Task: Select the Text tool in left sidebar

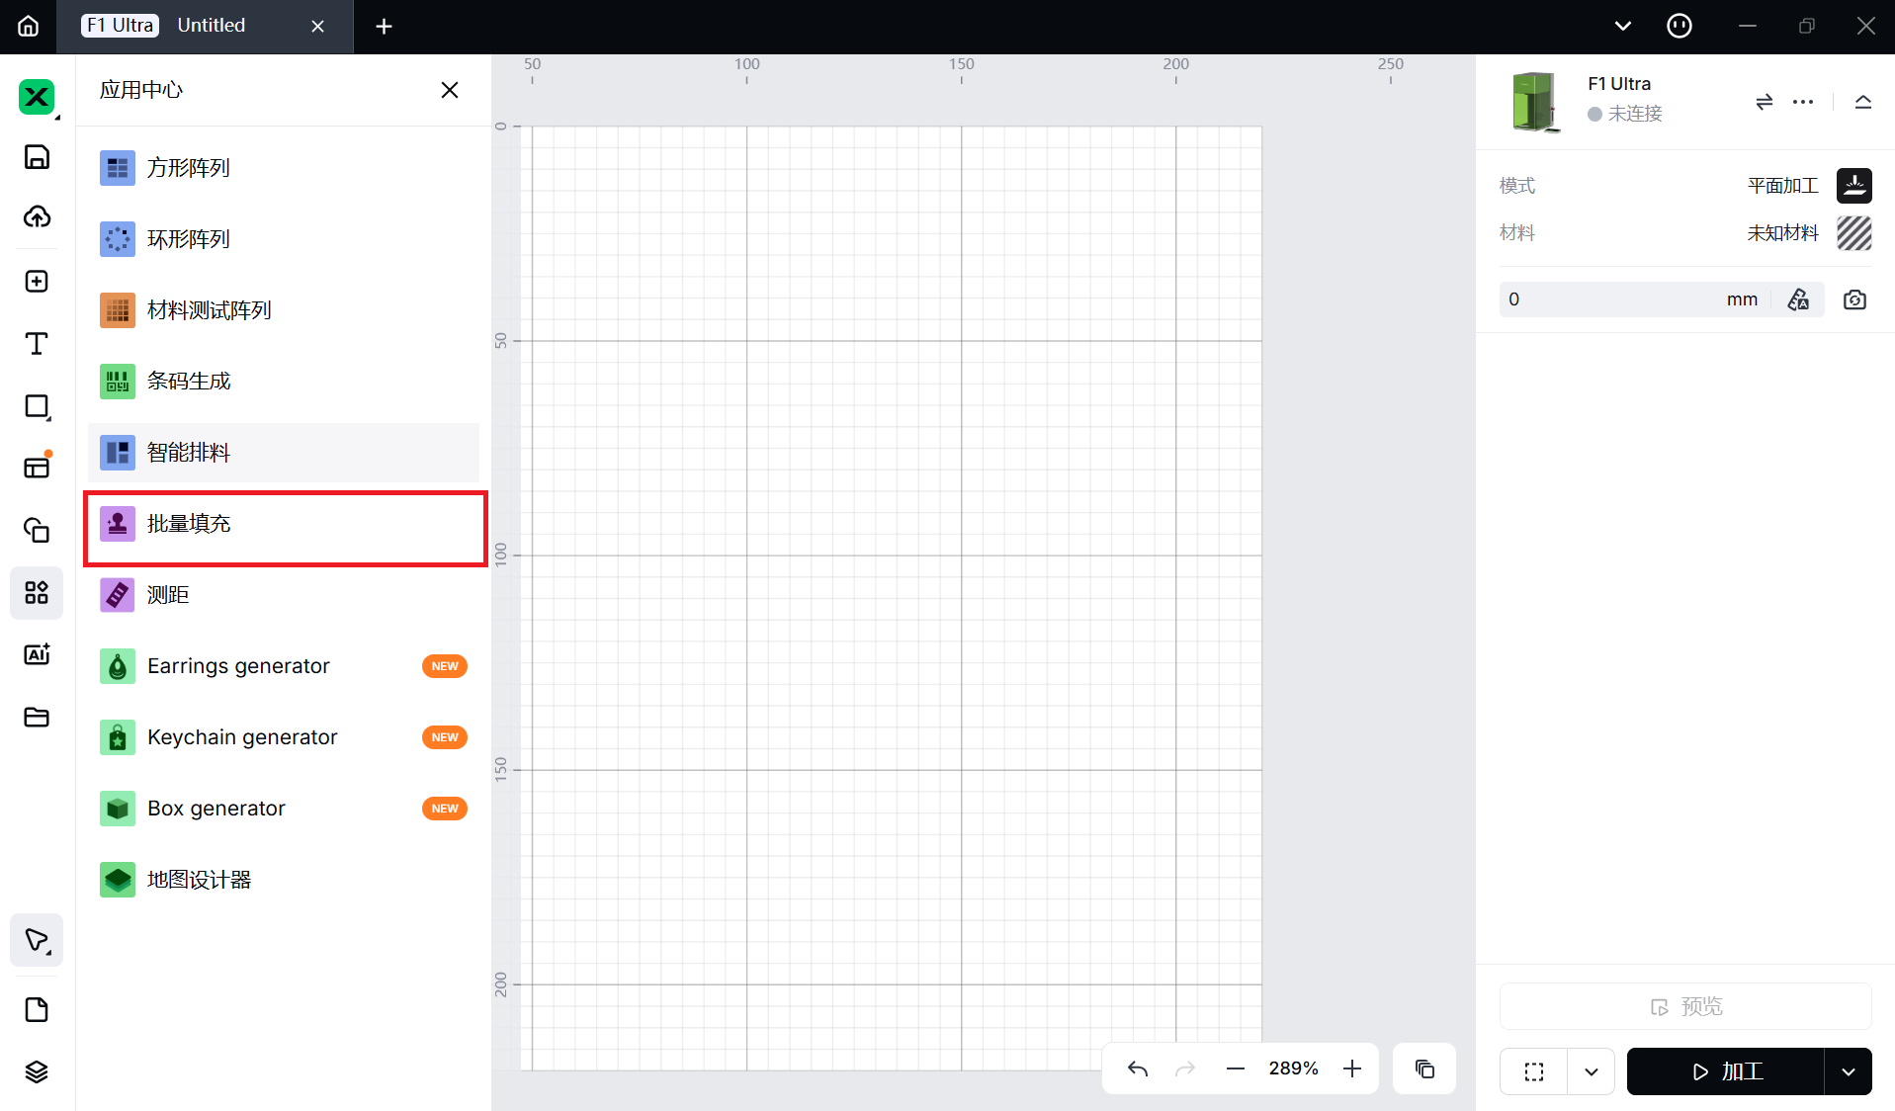Action: [37, 344]
